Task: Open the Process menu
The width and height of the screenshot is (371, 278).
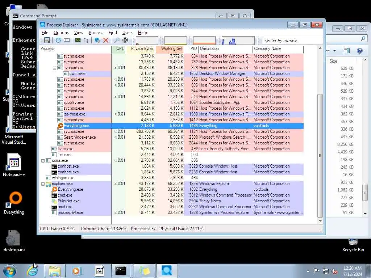Action: click(96, 33)
